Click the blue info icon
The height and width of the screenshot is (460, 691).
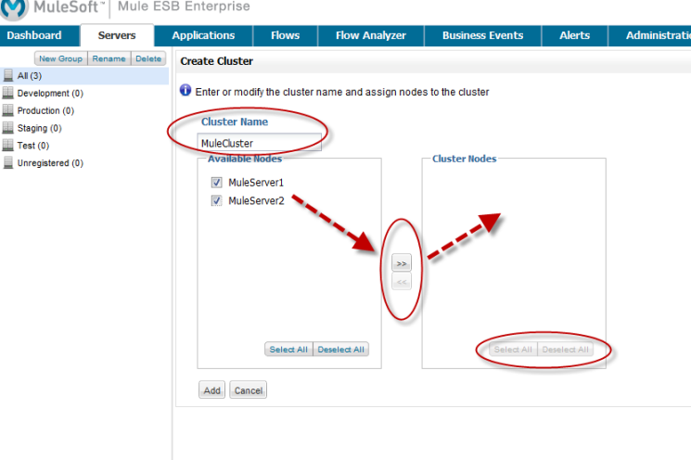(x=186, y=90)
